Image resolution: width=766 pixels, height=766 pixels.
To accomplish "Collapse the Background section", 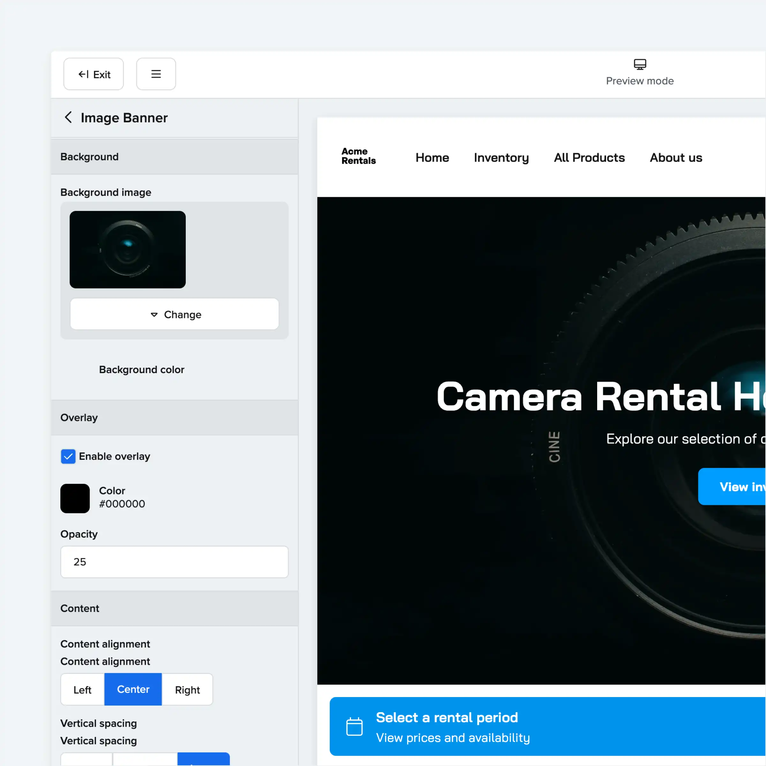I will 175,157.
